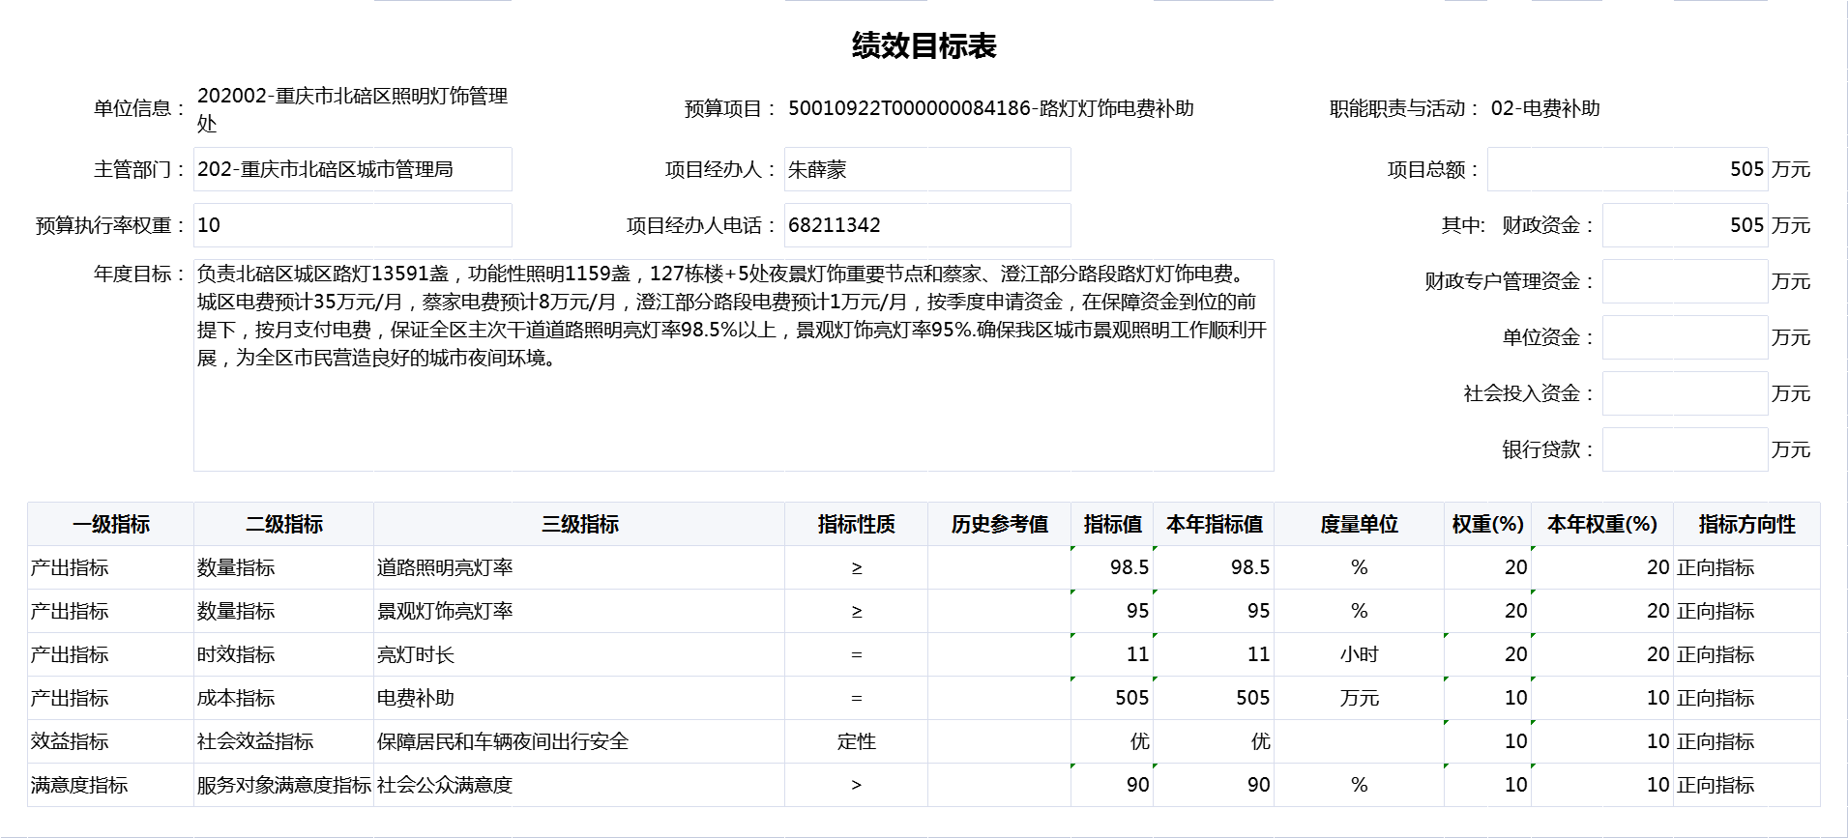Image resolution: width=1848 pixels, height=838 pixels.
Task: Click the 预算执行率权重 field
Action: point(352,225)
